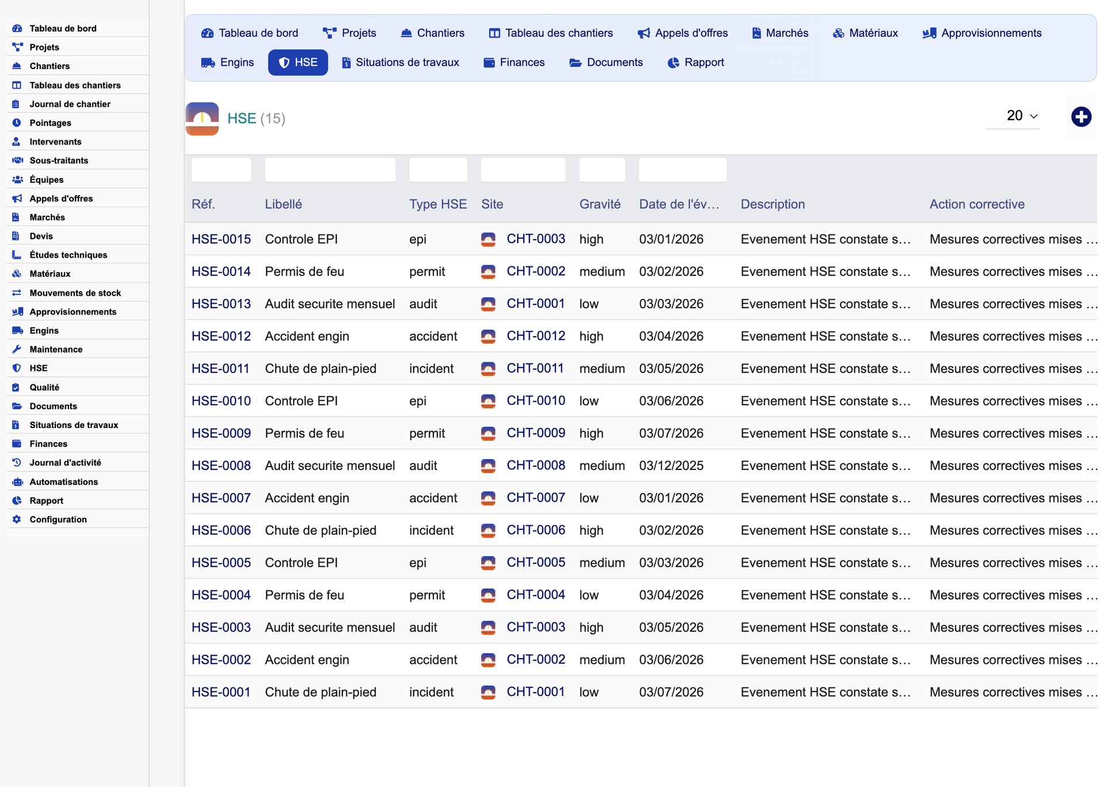Open Tableau des chantiers in sidebar
The width and height of the screenshot is (1120, 787).
(x=75, y=85)
